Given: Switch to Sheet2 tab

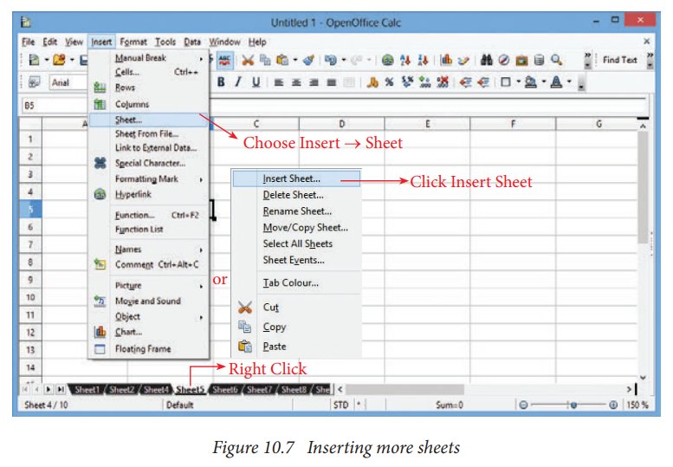Looking at the screenshot, I should tap(122, 390).
